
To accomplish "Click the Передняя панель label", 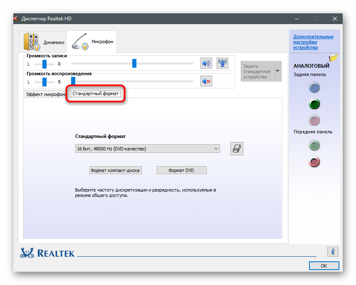I will [x=313, y=132].
